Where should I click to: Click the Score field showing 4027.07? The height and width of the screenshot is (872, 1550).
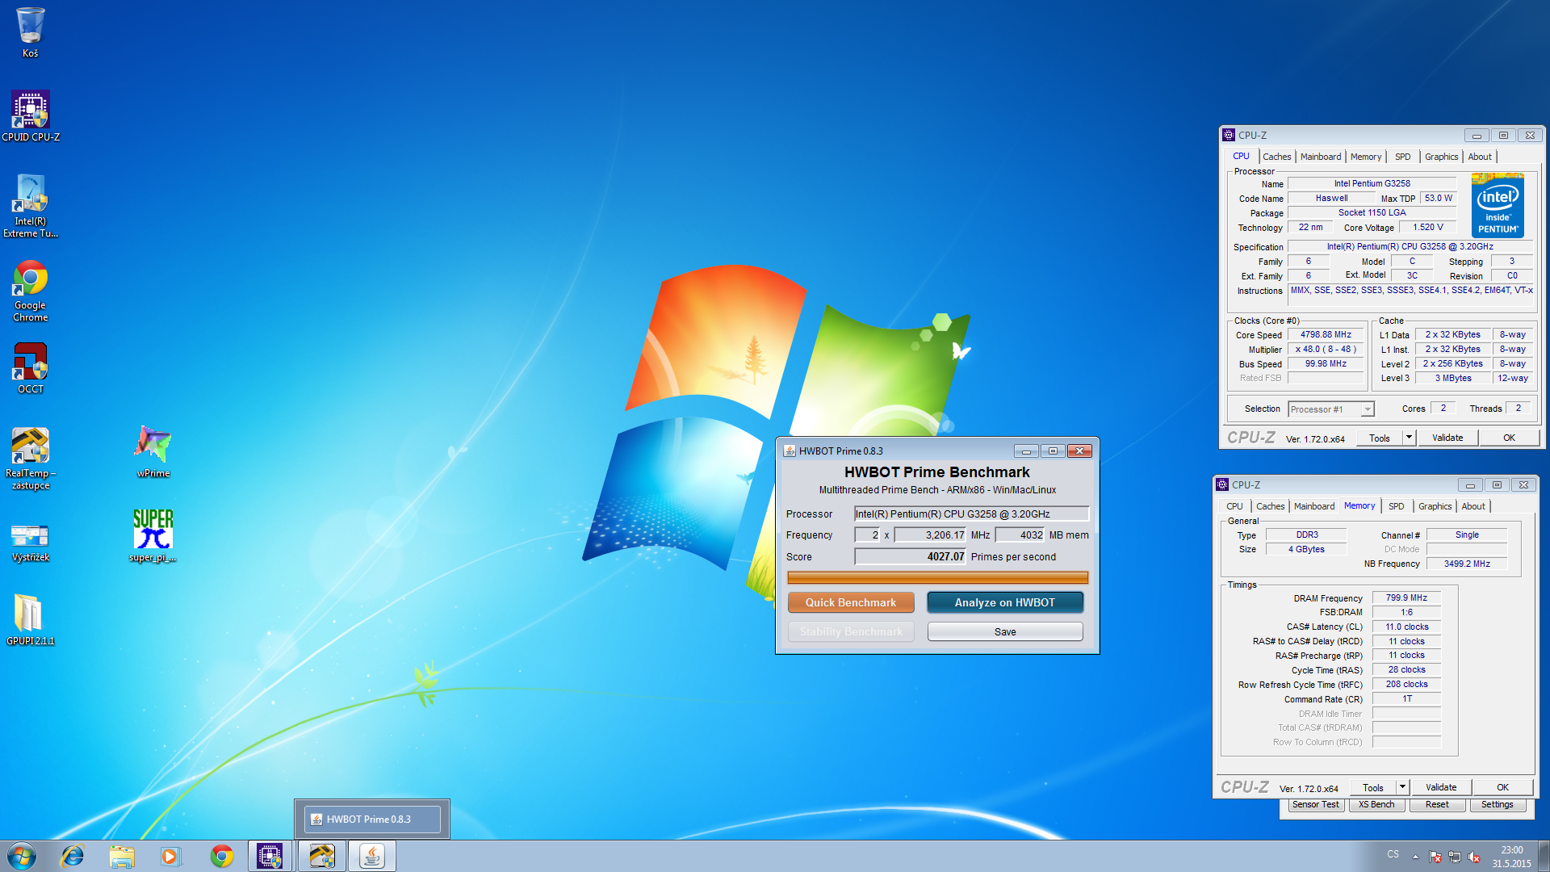click(910, 556)
